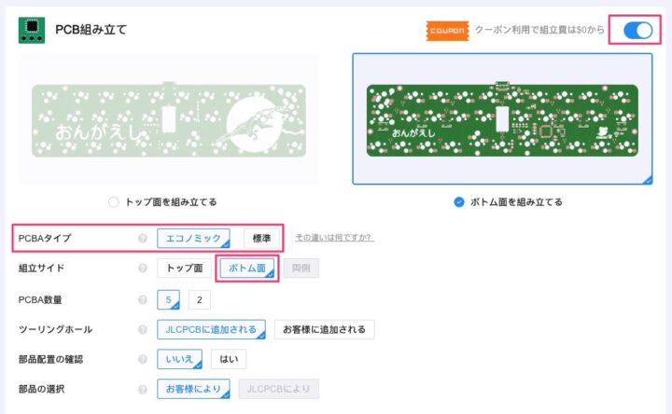The width and height of the screenshot is (672, 414).
Task: Select the ボトム面を組み立てる radio button
Action: [458, 201]
